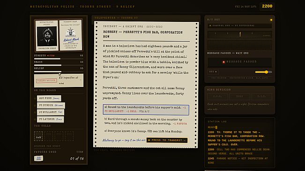Click the status dot beside PC Stroud

[35, 106]
